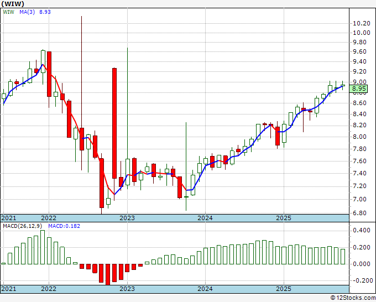The width and height of the screenshot is (376, 302).
Task: Click the lowest red MACD histogram bar
Action: 108,274
